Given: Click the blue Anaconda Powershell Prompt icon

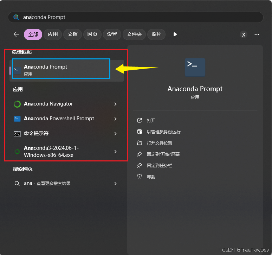Looking at the screenshot, I should coord(17,119).
